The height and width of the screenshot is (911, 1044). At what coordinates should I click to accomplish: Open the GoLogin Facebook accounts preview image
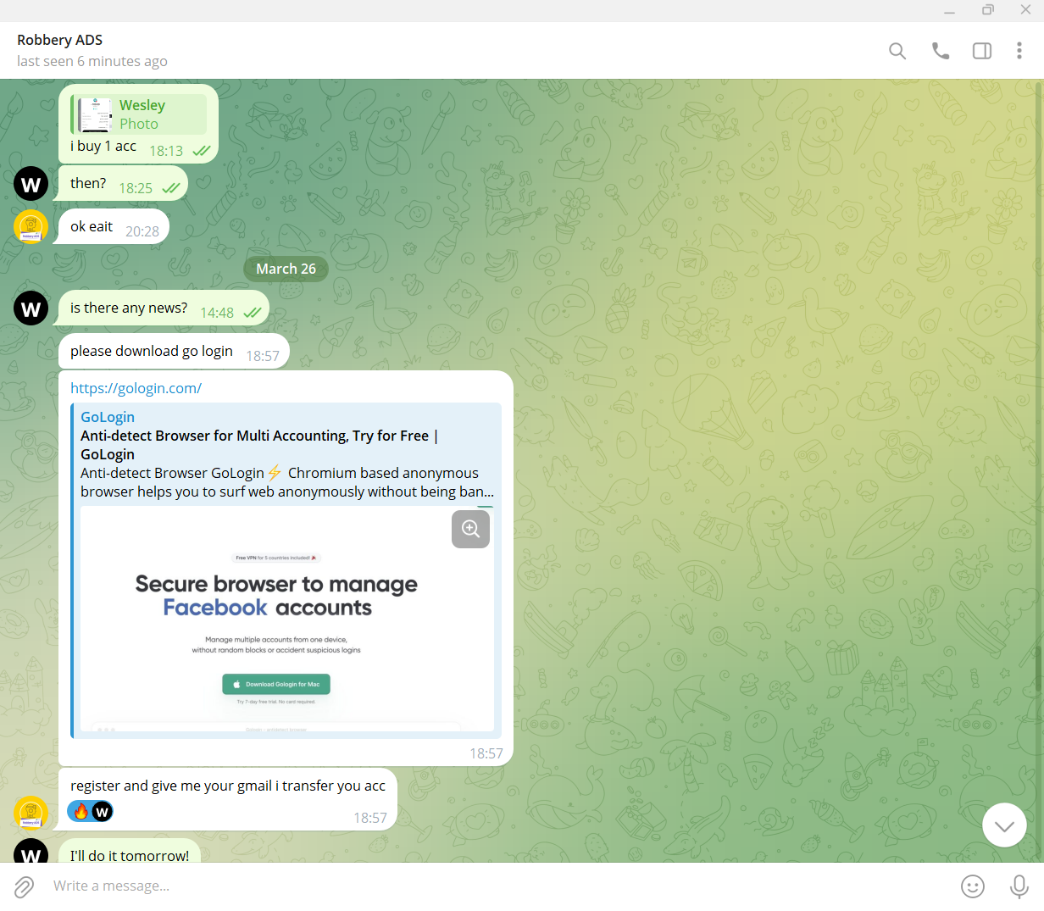287,619
